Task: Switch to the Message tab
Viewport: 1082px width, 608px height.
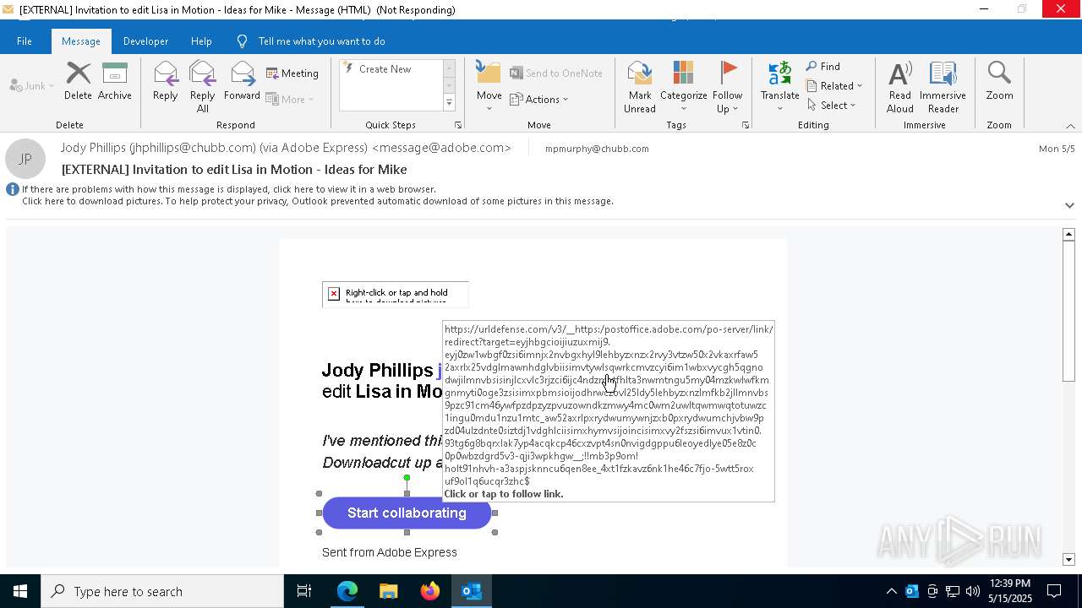Action: point(81,41)
